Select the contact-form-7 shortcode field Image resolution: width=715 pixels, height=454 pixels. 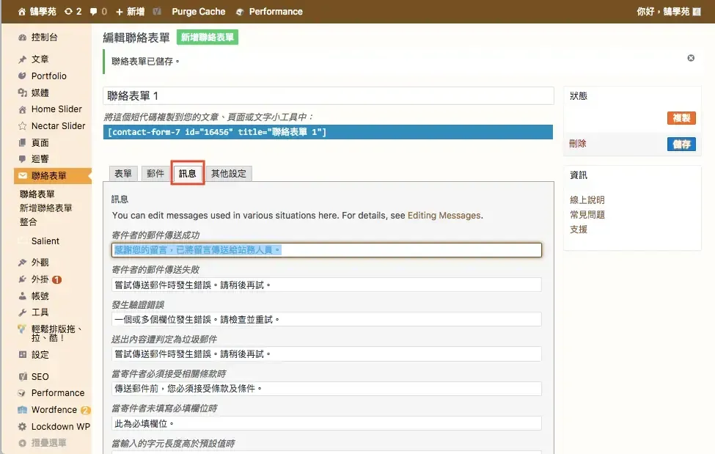point(328,132)
